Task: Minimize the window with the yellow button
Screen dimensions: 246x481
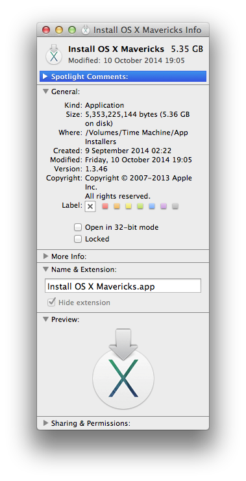Action: (58, 30)
